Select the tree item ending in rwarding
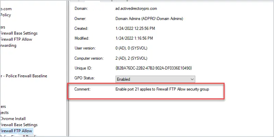 [x=8, y=45]
